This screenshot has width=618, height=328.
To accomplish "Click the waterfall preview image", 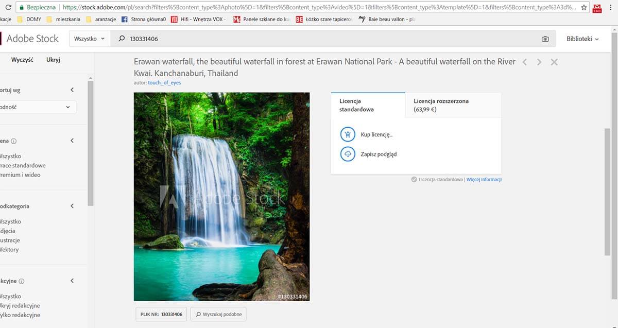I will coord(221,197).
